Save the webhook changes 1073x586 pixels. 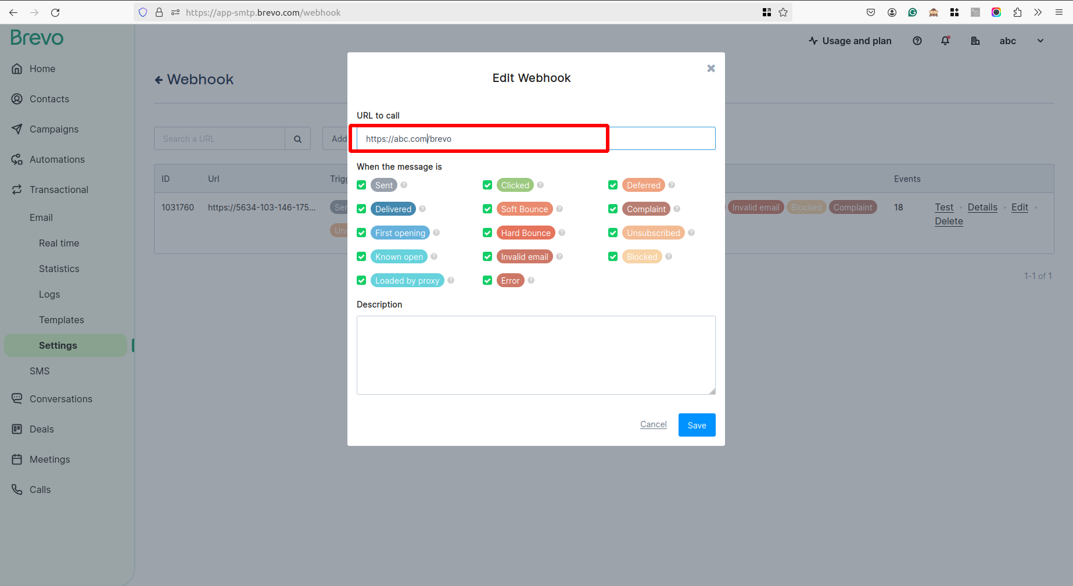click(697, 425)
